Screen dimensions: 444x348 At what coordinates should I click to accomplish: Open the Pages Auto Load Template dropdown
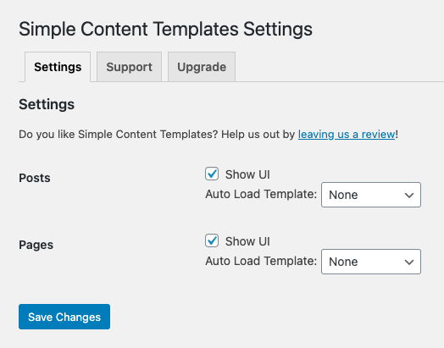tap(371, 262)
